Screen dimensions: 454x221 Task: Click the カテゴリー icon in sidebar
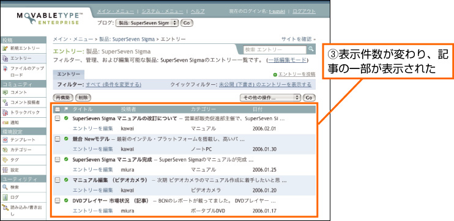[5, 150]
